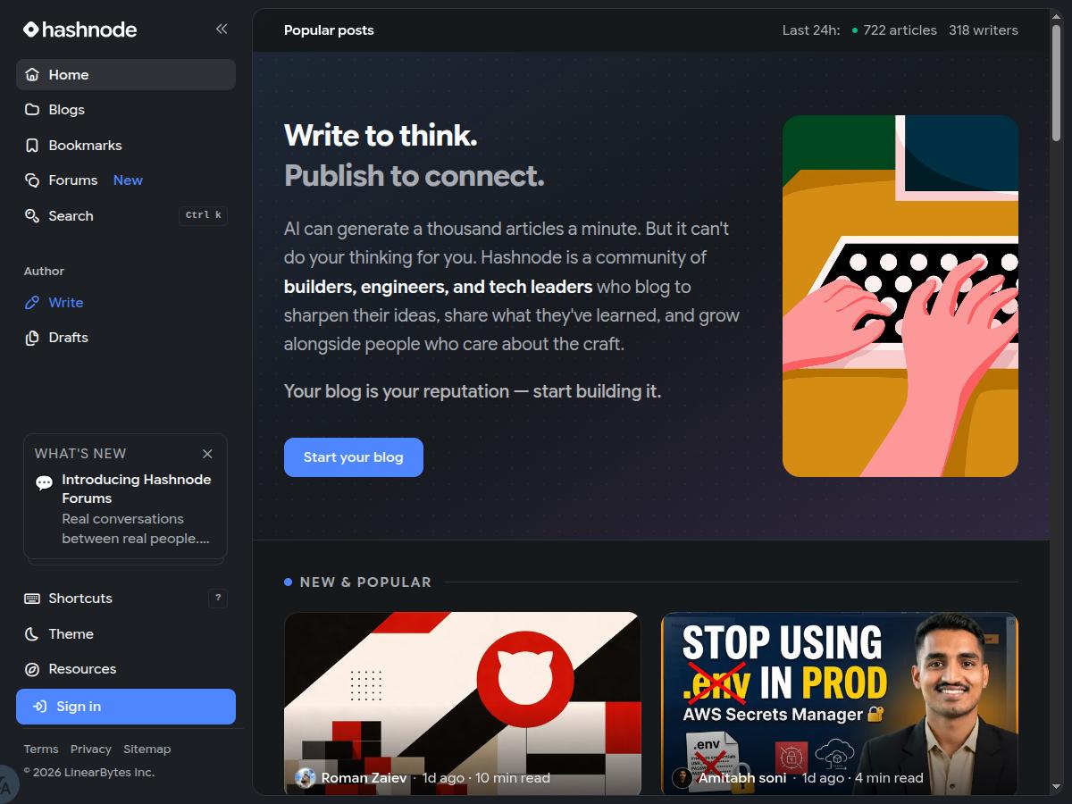Dismiss the What's New card
Screen dimensions: 1072x804
coord(207,454)
